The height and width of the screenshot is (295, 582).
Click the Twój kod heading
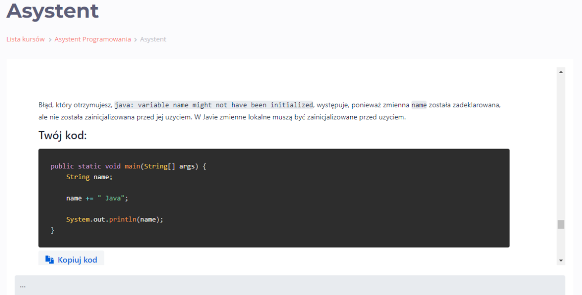pos(63,135)
